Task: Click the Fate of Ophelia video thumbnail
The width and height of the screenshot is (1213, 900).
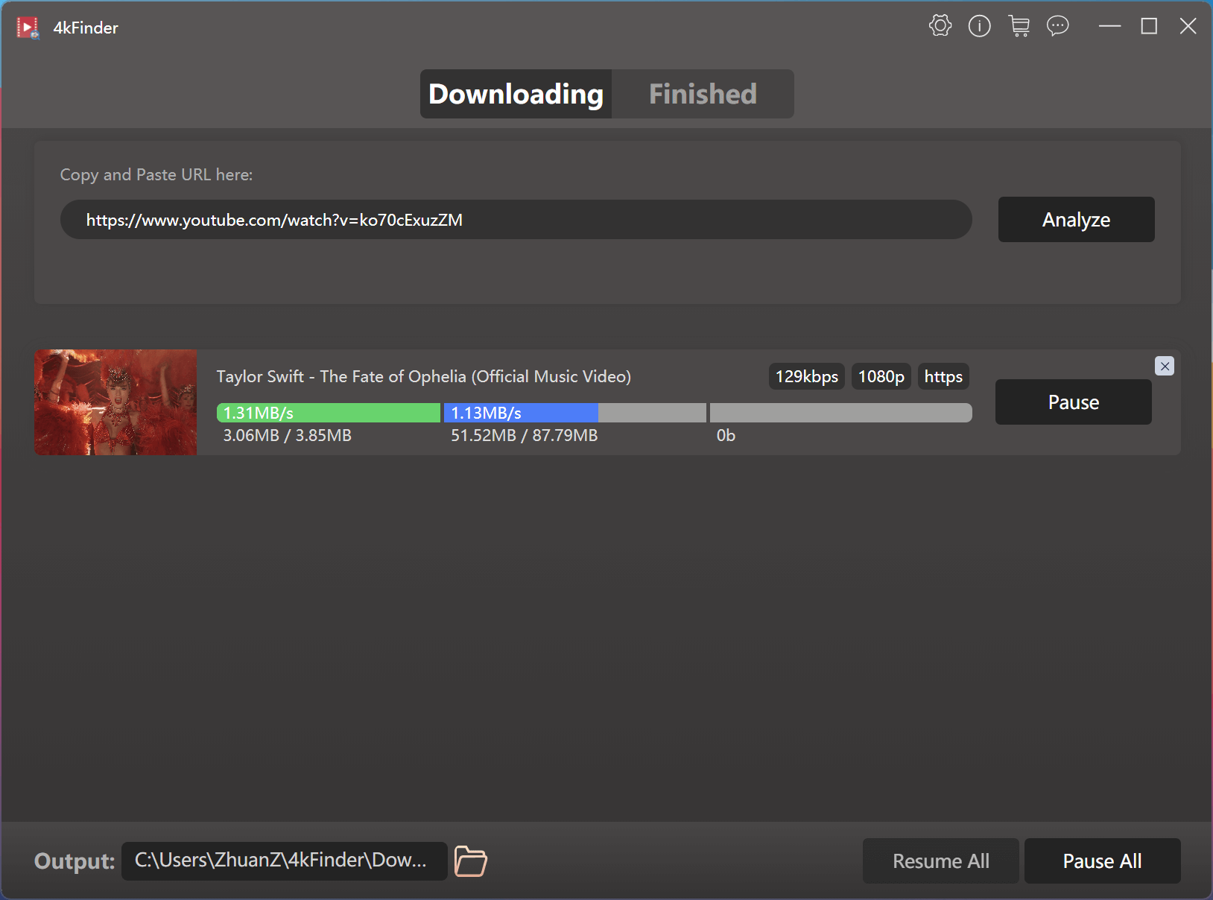Action: point(115,402)
